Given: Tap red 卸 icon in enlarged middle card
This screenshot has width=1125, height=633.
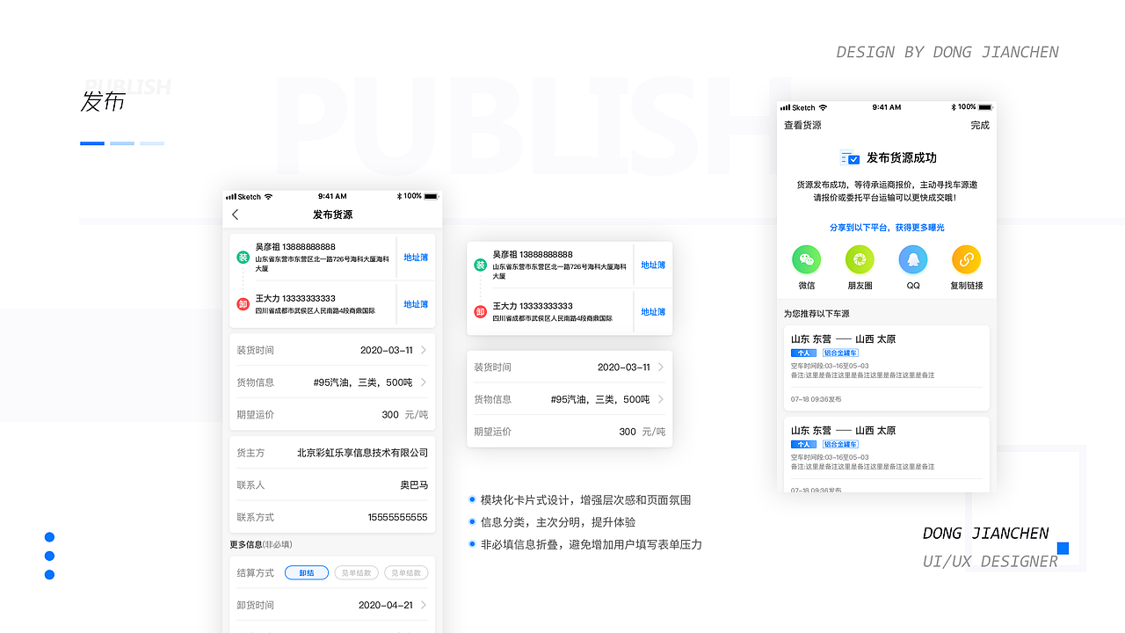Looking at the screenshot, I should click(480, 312).
